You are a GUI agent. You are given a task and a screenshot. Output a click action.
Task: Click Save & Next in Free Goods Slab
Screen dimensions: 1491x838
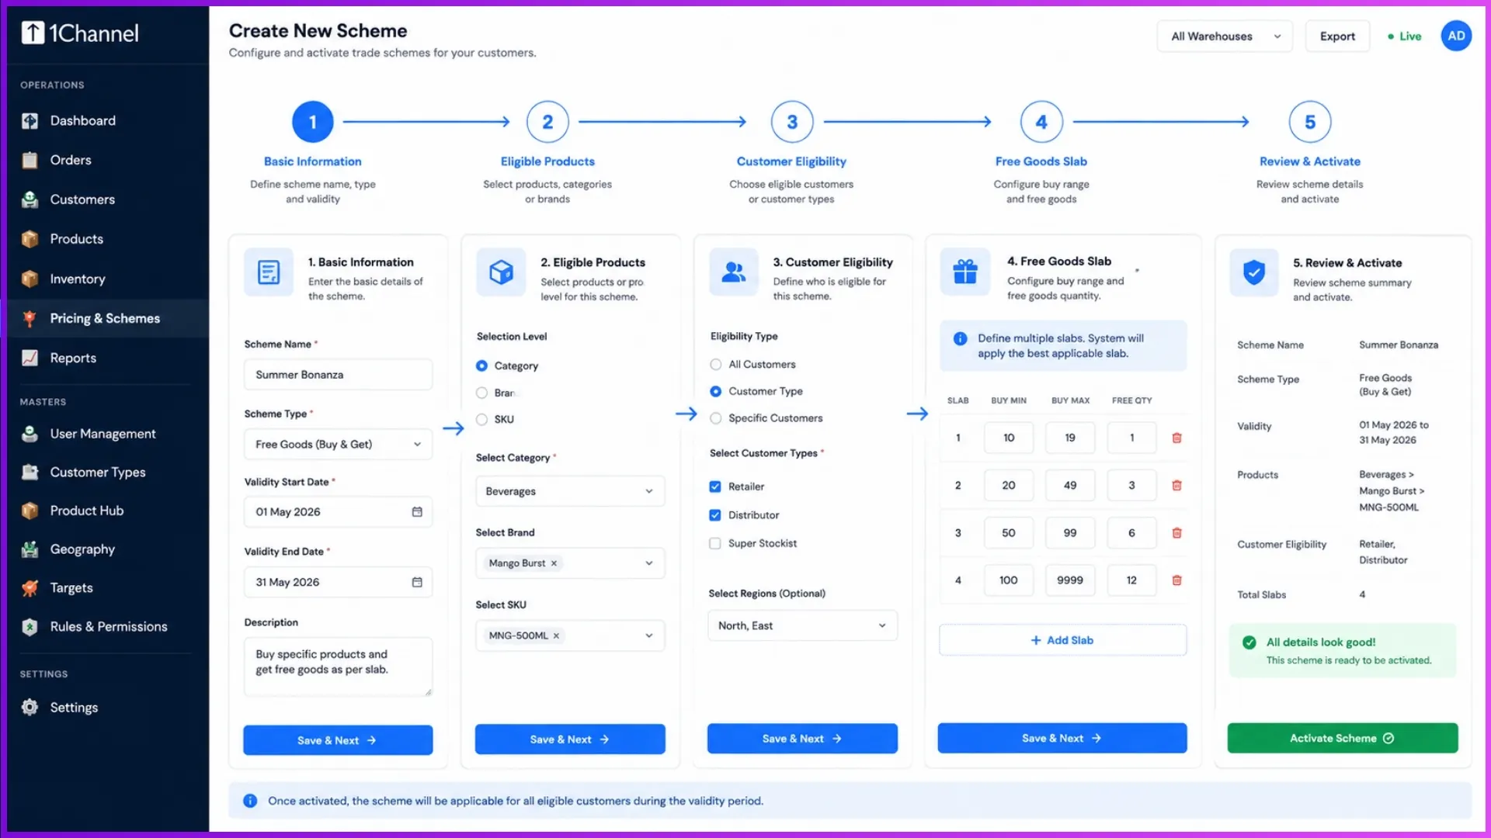point(1062,738)
